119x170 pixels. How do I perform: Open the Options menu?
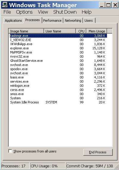[24, 12]
